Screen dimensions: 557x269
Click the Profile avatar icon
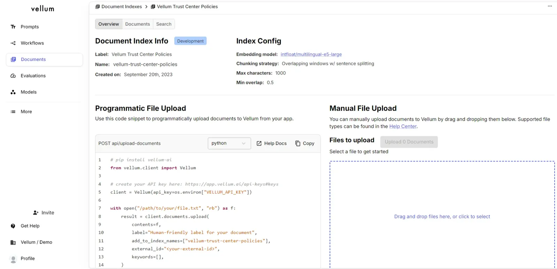(13, 259)
